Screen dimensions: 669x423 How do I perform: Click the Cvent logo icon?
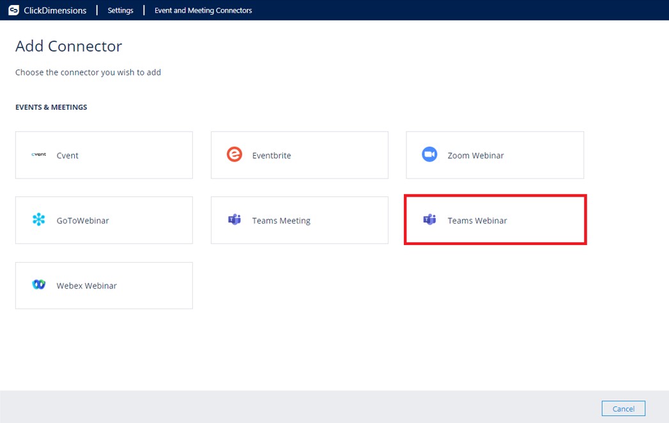coord(39,154)
